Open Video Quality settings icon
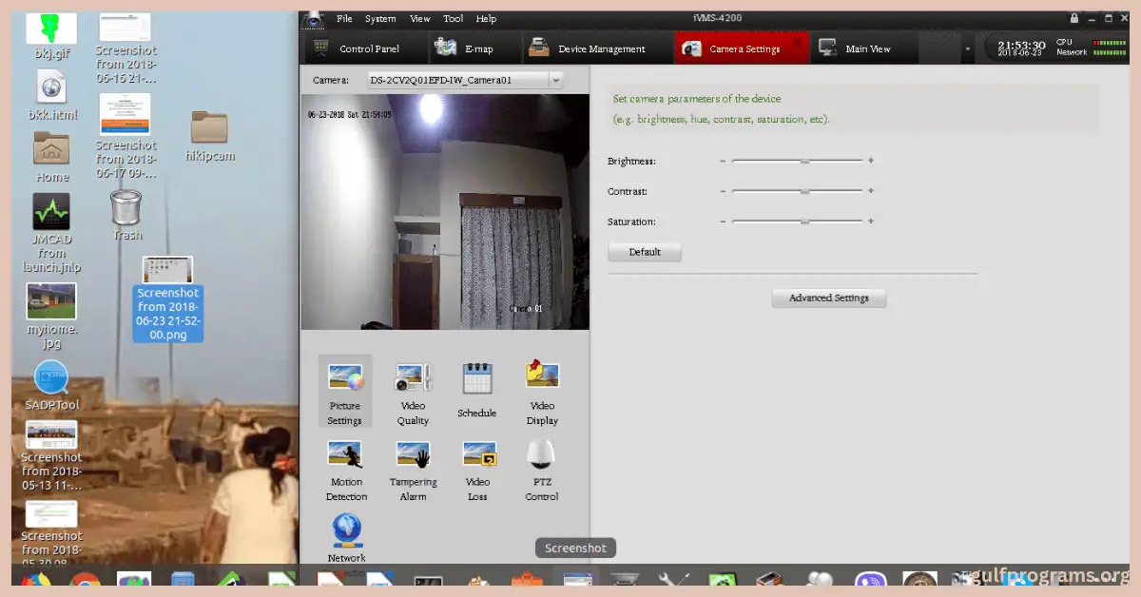This screenshot has height=597, width=1141. click(x=413, y=378)
